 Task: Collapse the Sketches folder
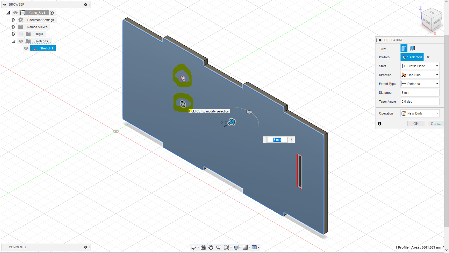13,41
